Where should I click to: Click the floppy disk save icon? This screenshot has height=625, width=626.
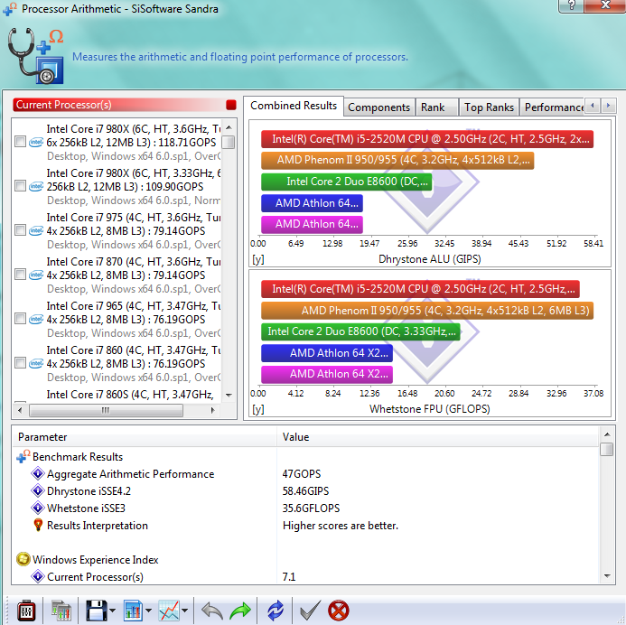click(97, 611)
